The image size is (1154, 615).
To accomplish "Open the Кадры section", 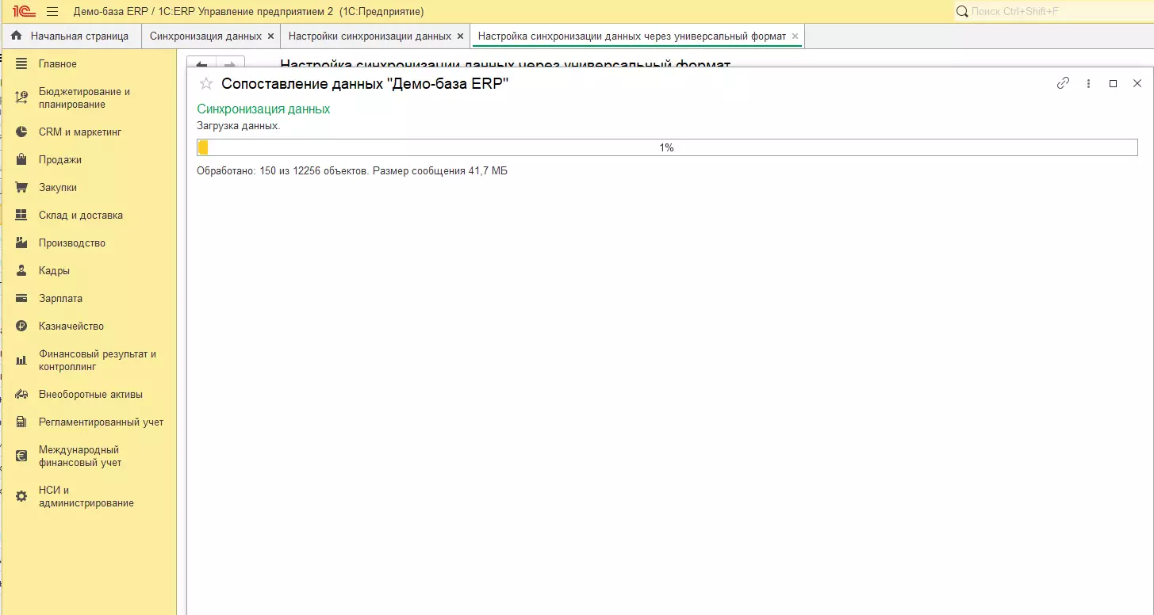I will pyautogui.click(x=89, y=270).
